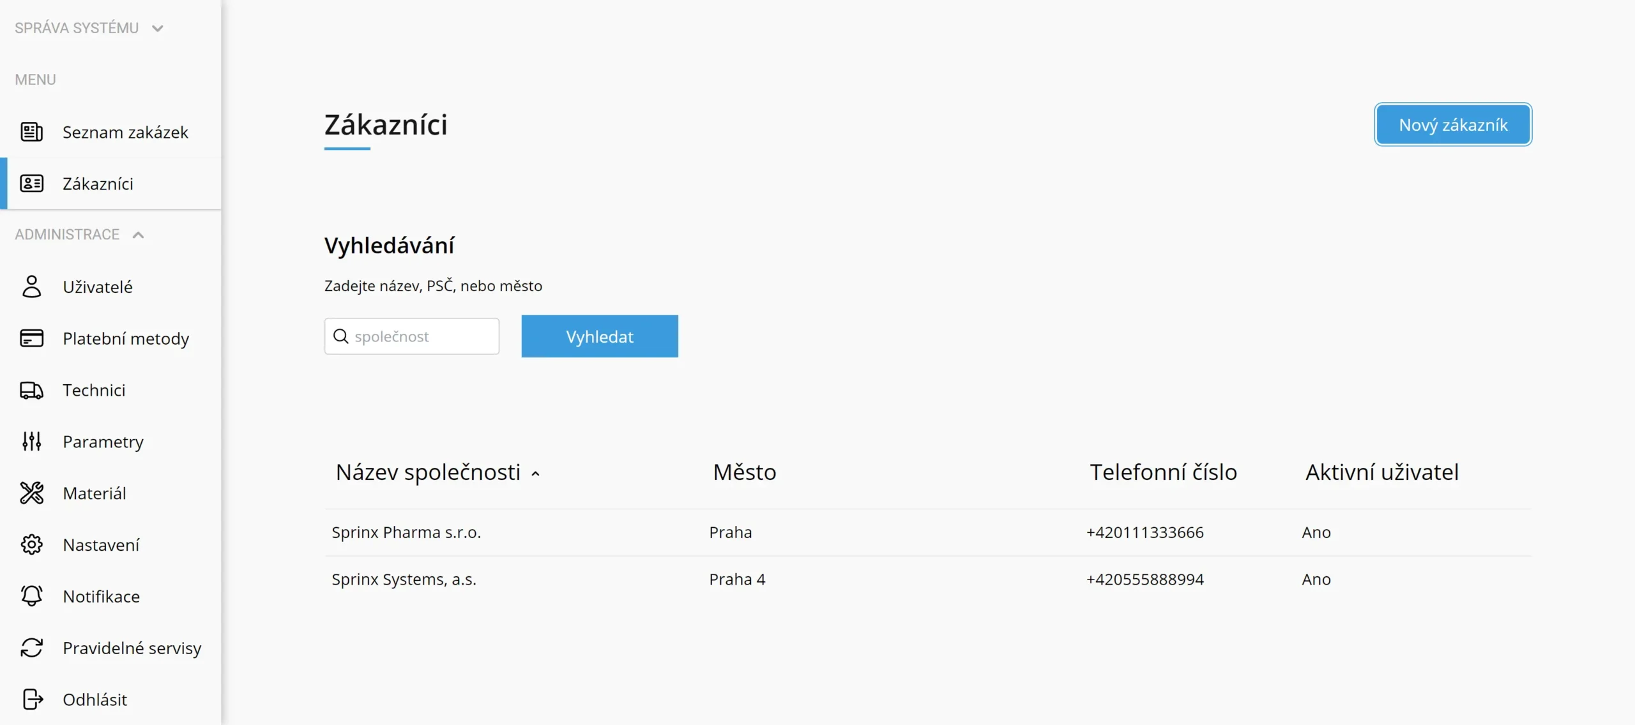The image size is (1635, 725).
Task: Open Technici truck icon
Action: [31, 390]
